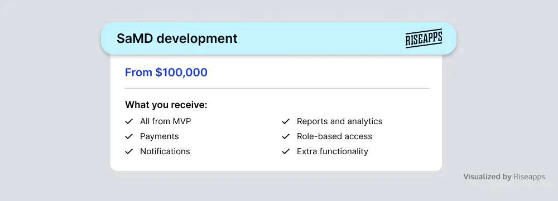Select the Notifications list item
Screen dimensions: 558x201
tap(165, 151)
